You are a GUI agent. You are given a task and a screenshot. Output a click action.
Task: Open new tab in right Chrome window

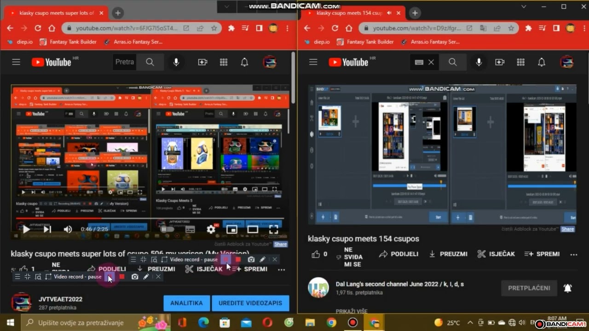[x=415, y=13]
